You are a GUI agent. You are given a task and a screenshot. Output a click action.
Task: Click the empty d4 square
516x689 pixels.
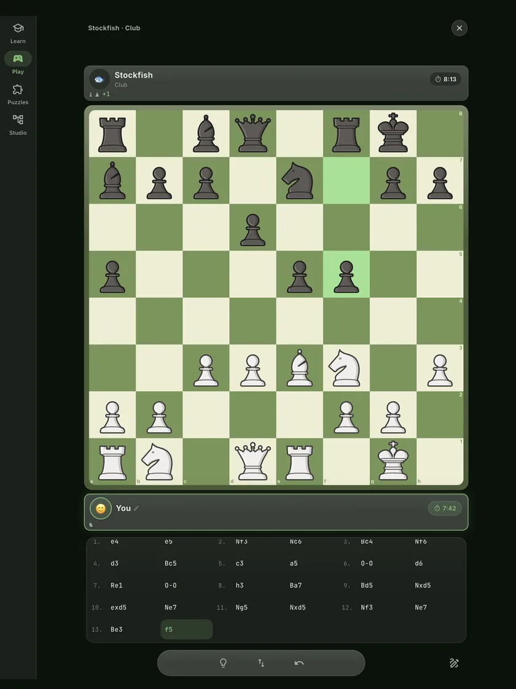(x=252, y=321)
